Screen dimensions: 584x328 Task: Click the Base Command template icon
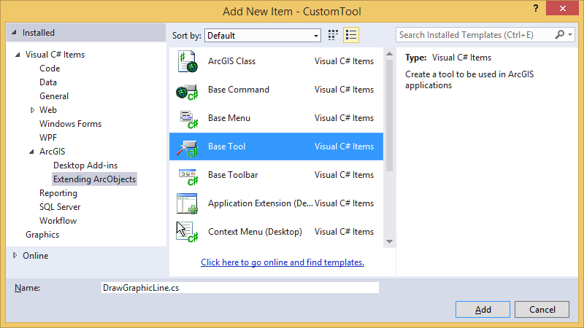187,90
